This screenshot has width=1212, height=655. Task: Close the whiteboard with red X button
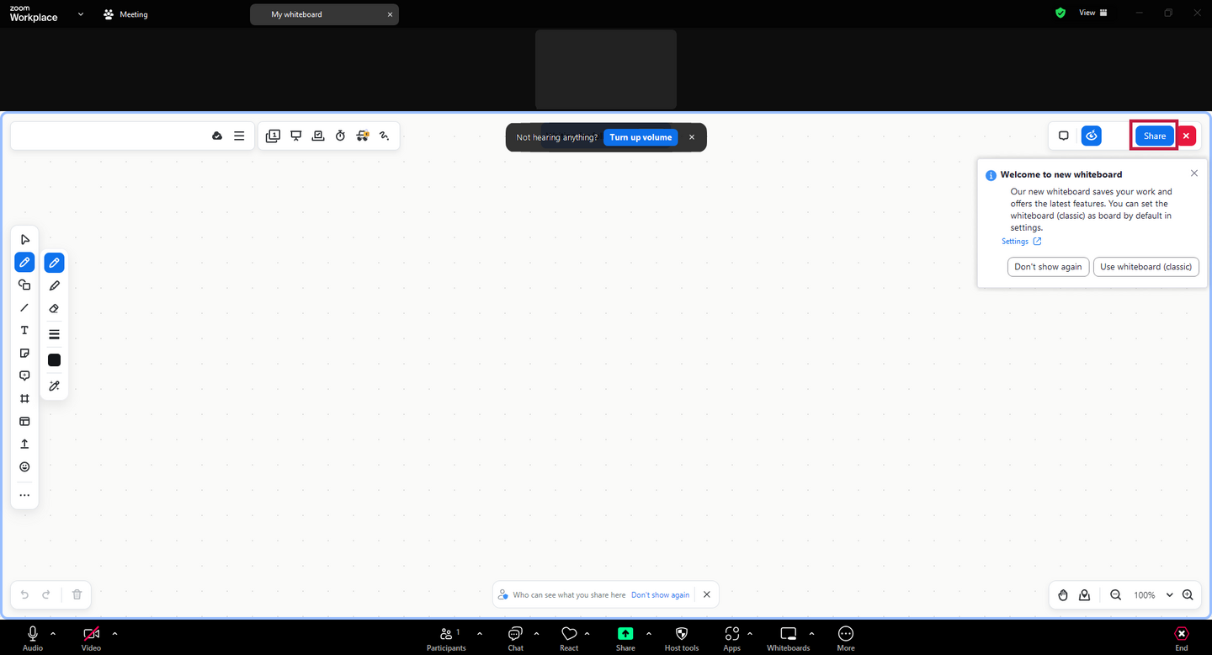click(x=1186, y=136)
